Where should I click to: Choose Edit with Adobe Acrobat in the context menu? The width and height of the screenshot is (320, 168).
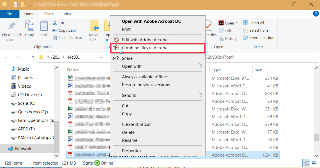157,40
